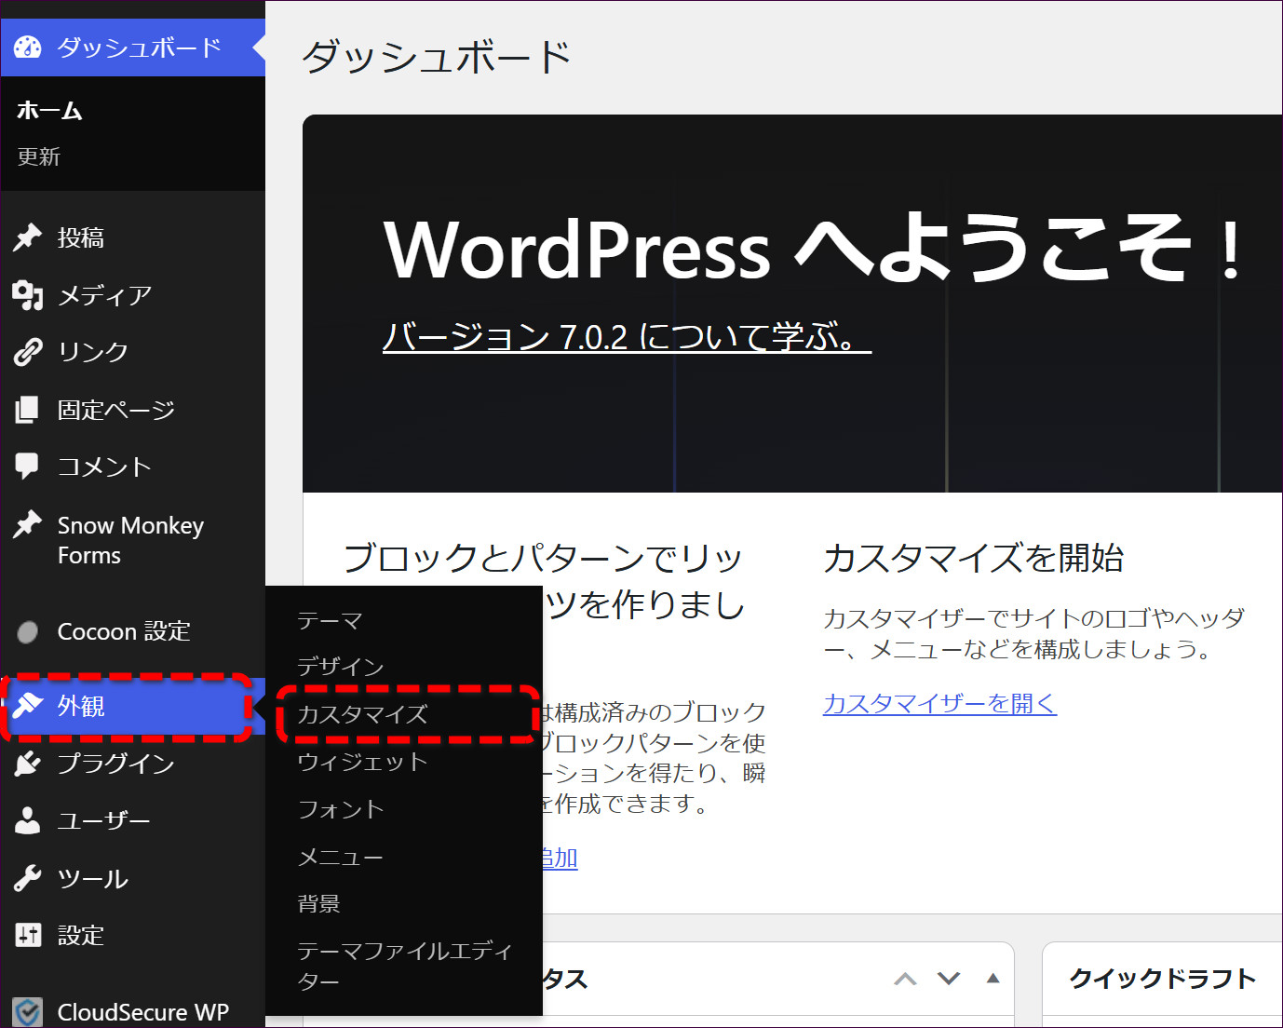Choose メニュー in the flyout menu
1283x1028 pixels.
(x=341, y=857)
